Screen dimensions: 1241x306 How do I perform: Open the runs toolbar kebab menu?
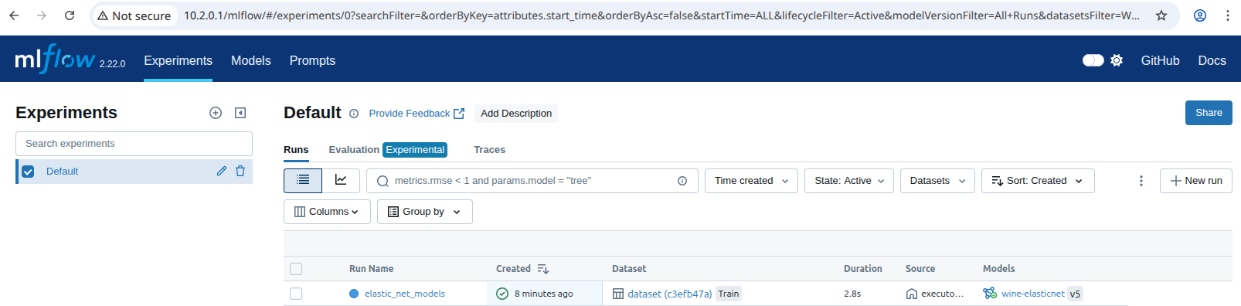click(1141, 181)
